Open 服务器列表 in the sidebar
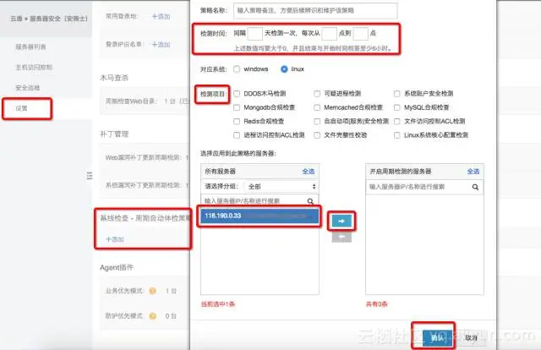Screen dimensions: 541x350 [x=30, y=46]
